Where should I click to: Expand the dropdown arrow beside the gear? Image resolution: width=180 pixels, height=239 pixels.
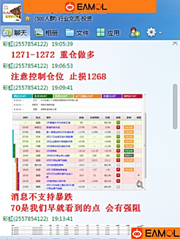pos(160,33)
